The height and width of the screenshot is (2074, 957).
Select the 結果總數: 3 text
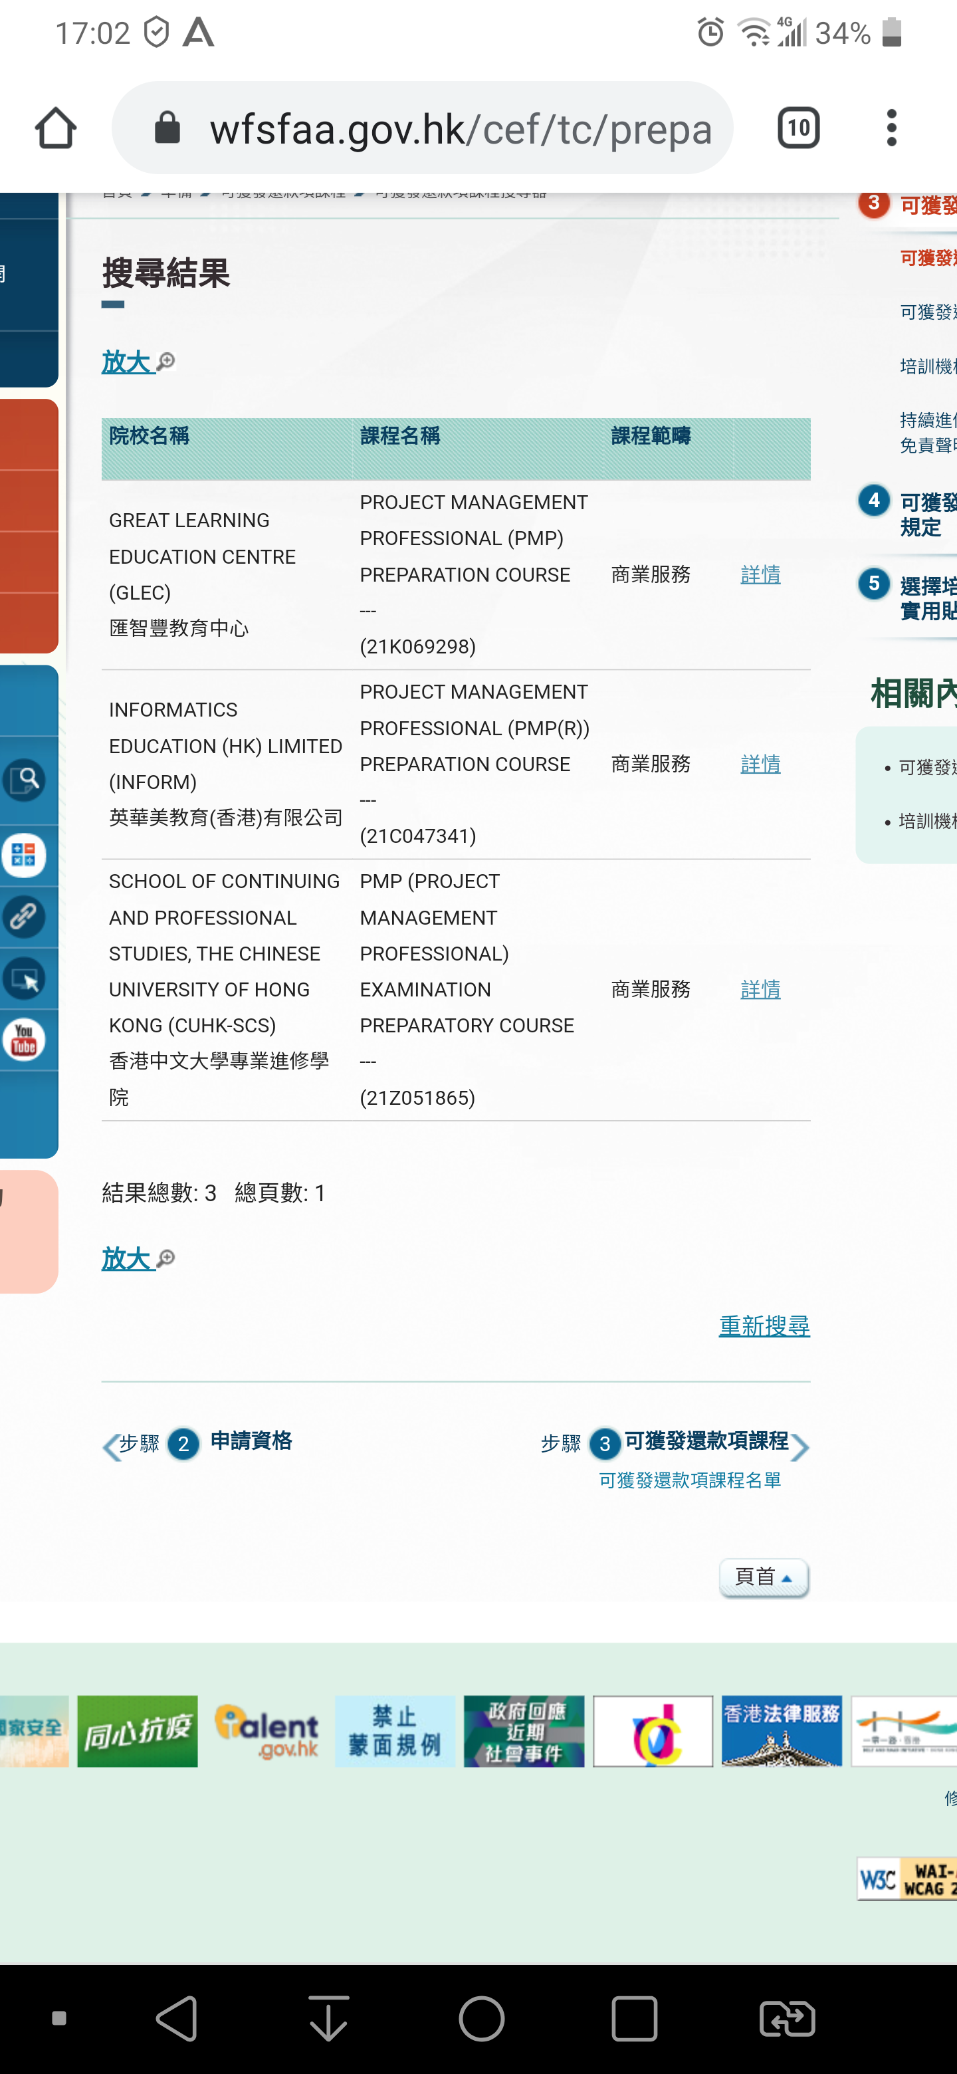tap(159, 1193)
